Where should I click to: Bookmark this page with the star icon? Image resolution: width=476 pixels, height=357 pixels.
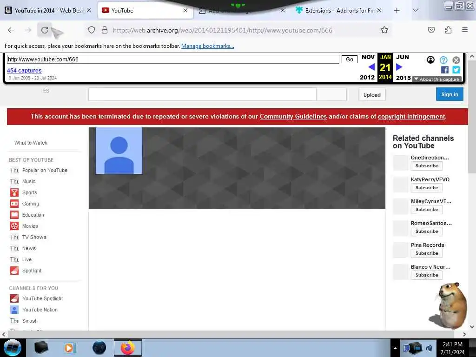click(x=384, y=30)
